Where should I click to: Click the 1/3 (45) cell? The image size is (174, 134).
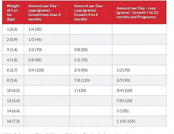[x=47, y=40]
